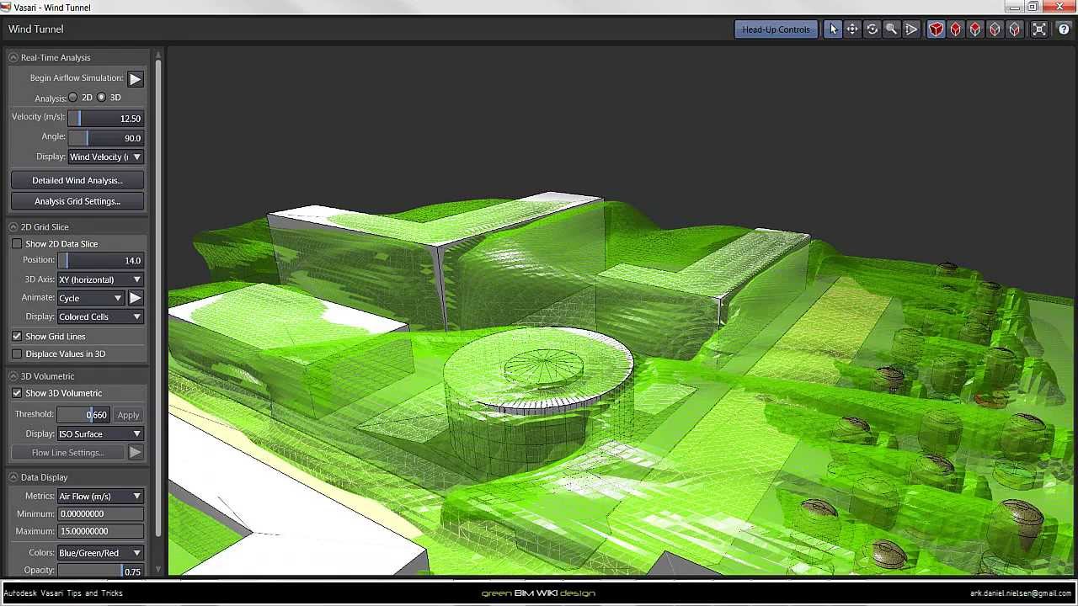Image resolution: width=1078 pixels, height=606 pixels.
Task: Click the Wind Tunnel panel title
Action: pyautogui.click(x=36, y=29)
